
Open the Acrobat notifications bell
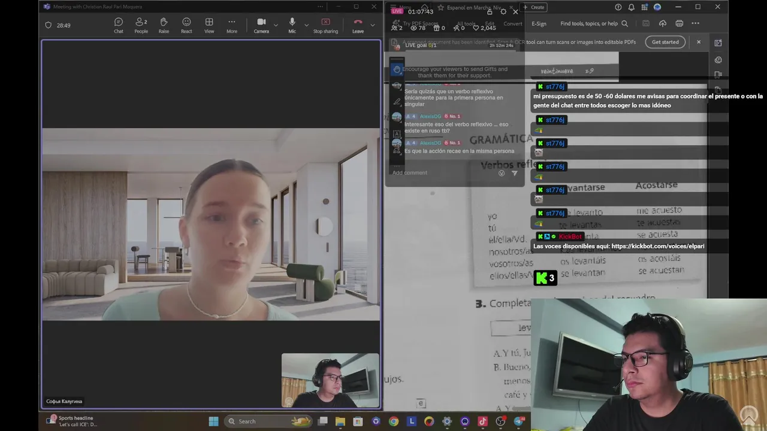tap(631, 7)
